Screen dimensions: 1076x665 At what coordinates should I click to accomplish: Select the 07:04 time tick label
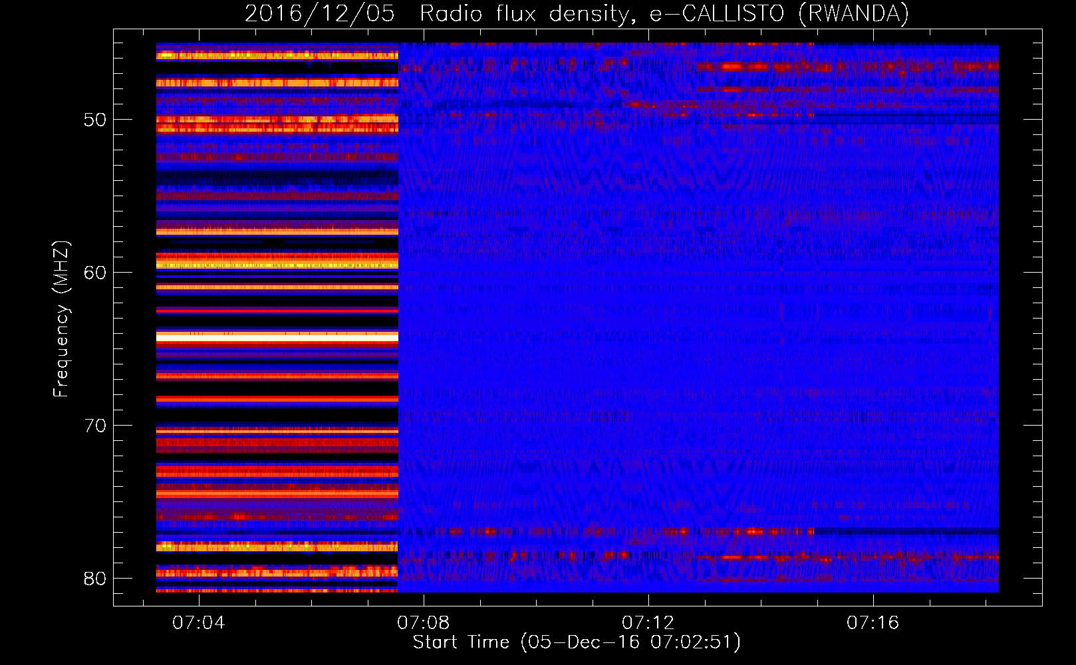tap(199, 623)
